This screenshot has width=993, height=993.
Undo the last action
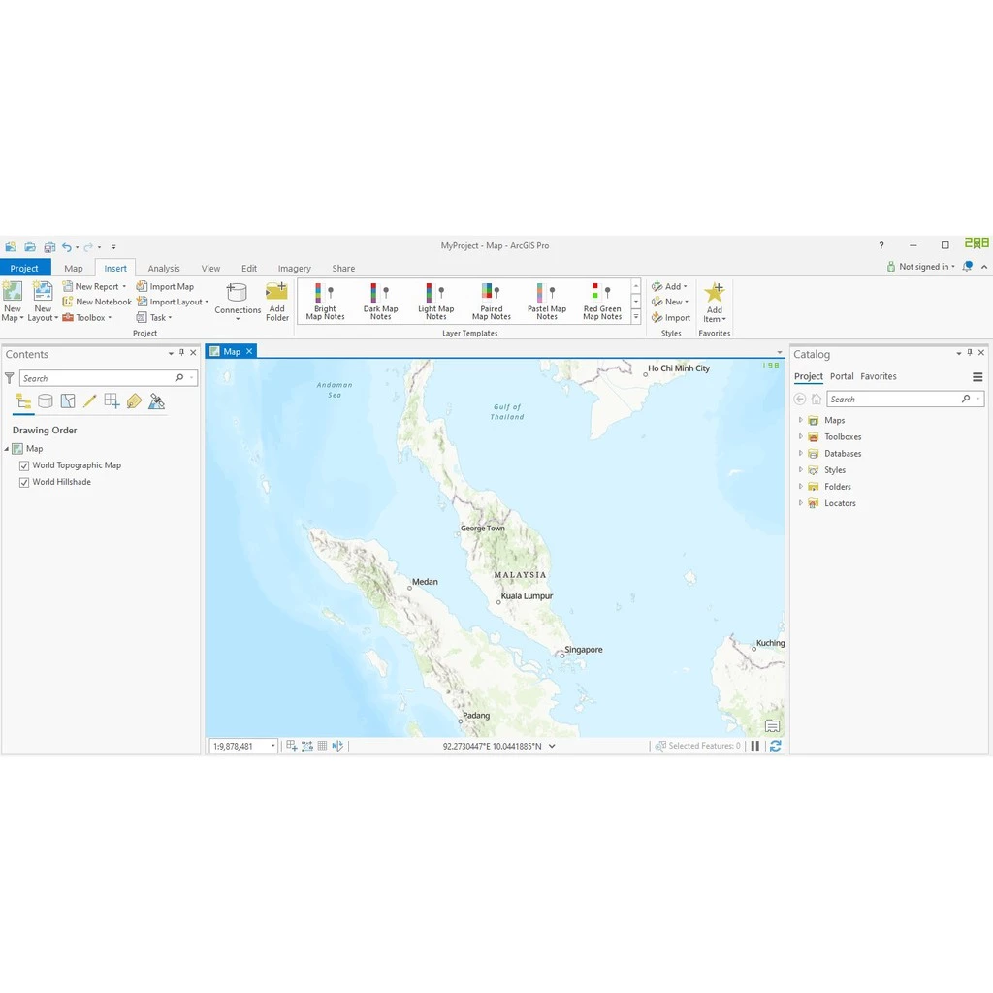[x=67, y=247]
